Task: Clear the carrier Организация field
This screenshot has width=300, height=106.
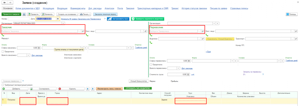Action: (218, 23)
